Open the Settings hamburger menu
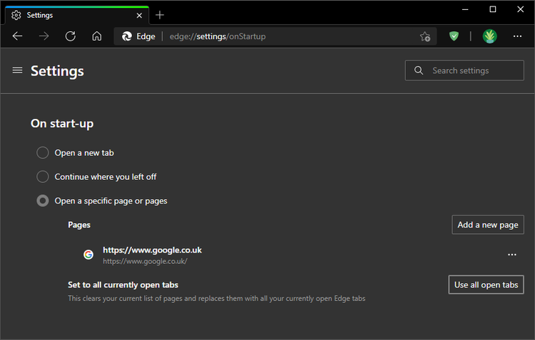Screen dimensions: 535x340 [17, 70]
